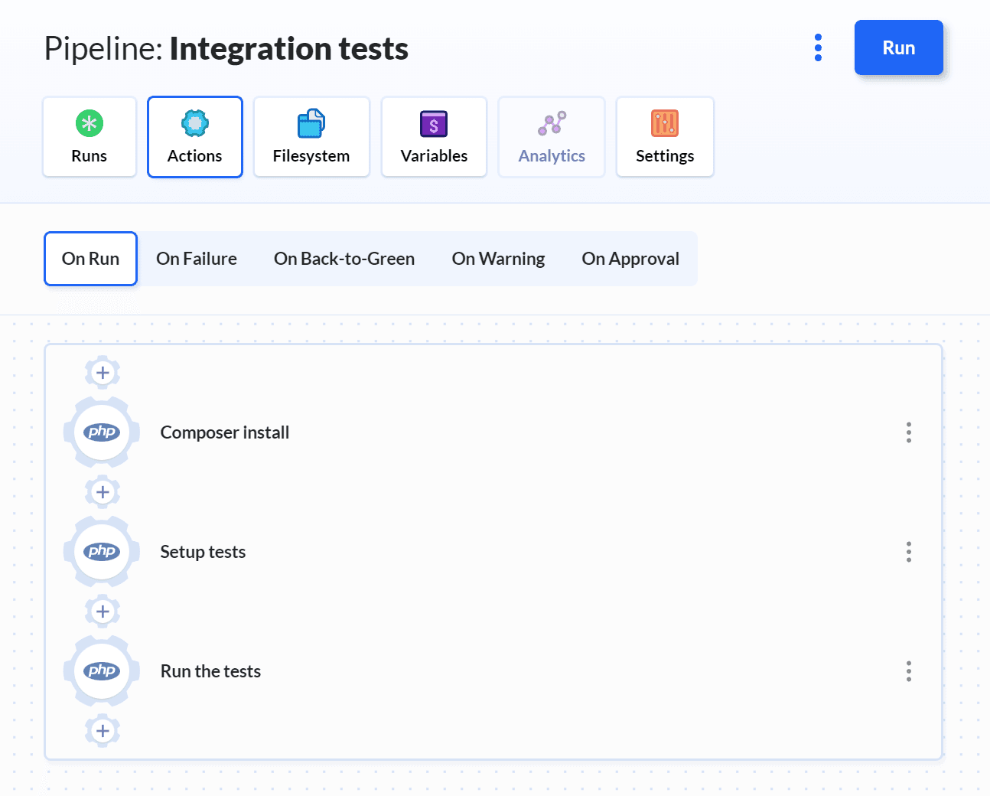
Task: Open the Filesystem section
Action: click(311, 137)
